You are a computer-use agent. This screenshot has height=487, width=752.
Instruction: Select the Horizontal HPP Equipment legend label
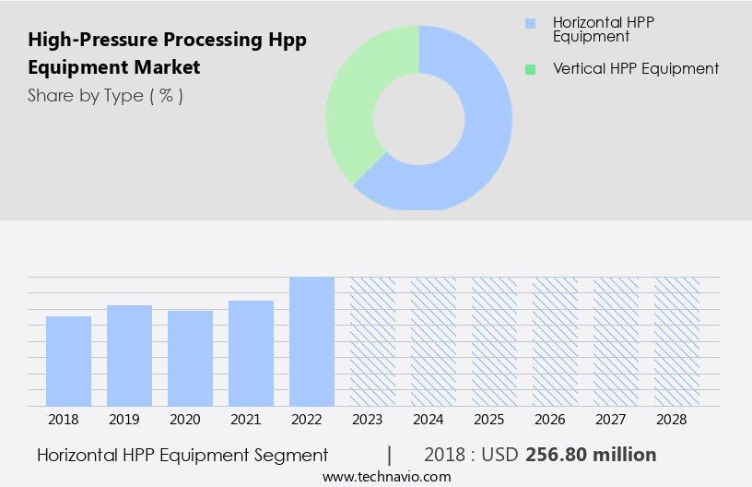(604, 30)
